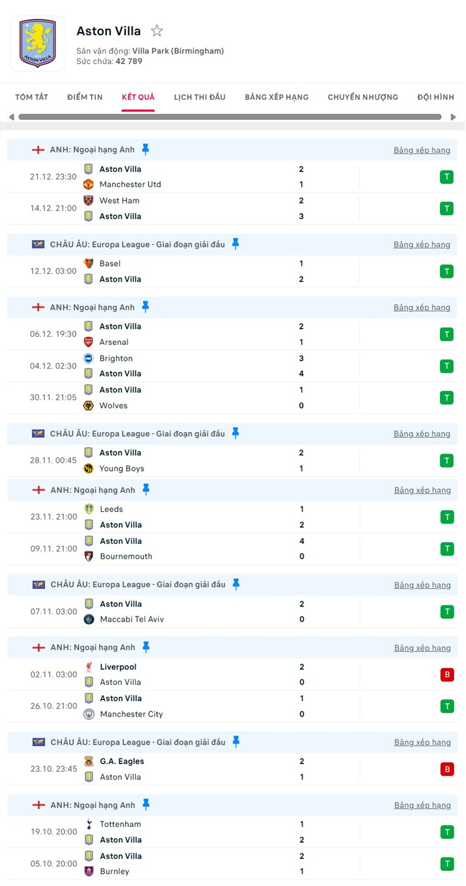The height and width of the screenshot is (886, 466).
Task: Click the green win badge for the Manchester Utd match
Action: tap(447, 177)
